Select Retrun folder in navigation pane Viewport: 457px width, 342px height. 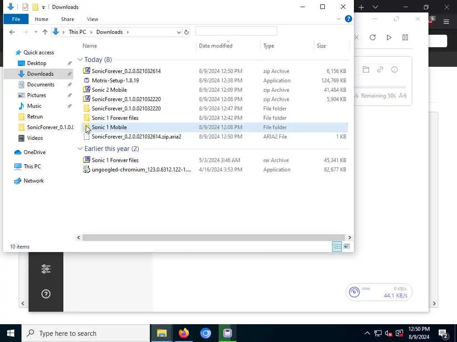[x=35, y=117]
